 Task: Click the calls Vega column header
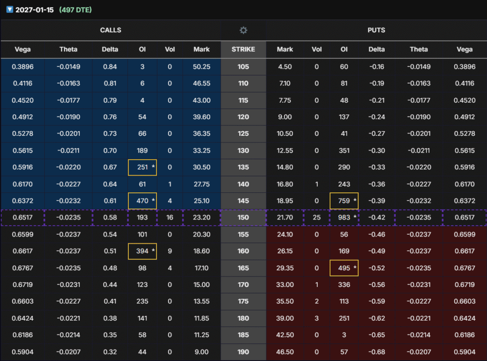(23, 49)
